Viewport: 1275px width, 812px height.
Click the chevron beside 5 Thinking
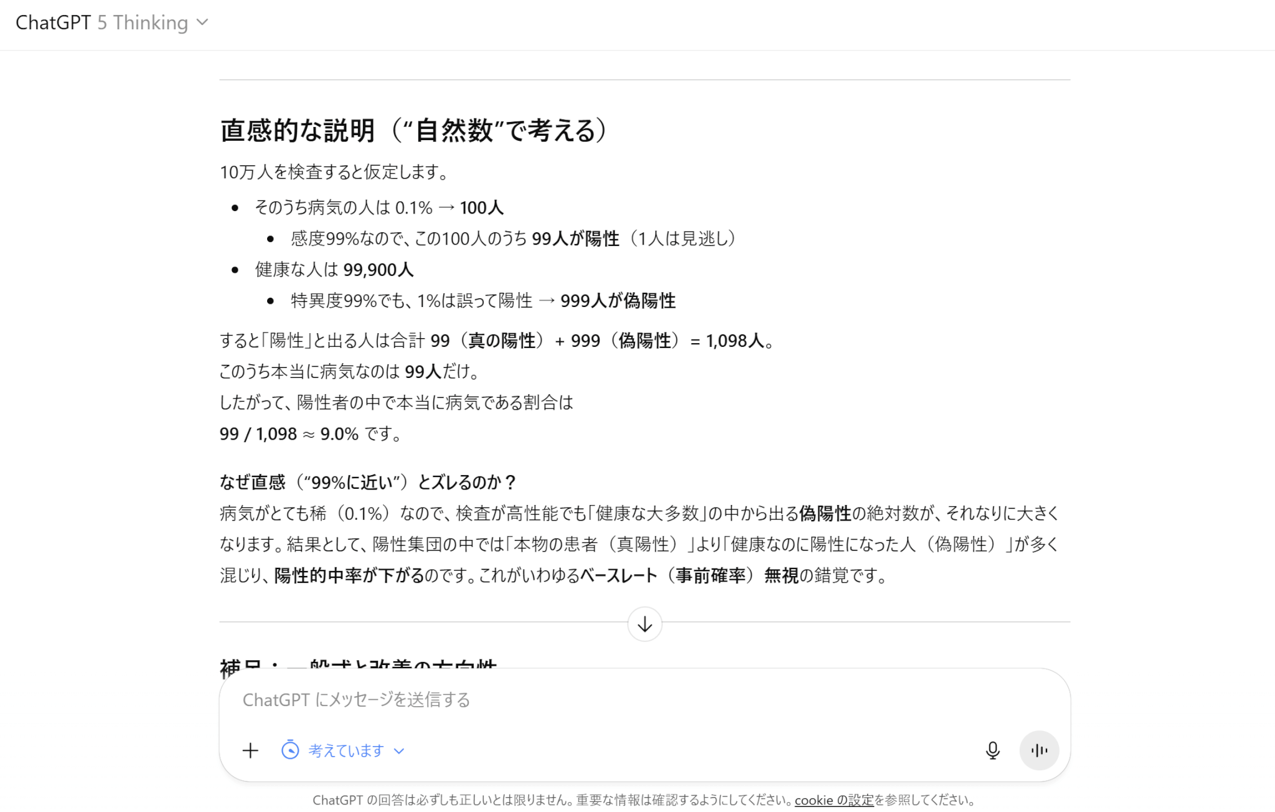pos(202,23)
